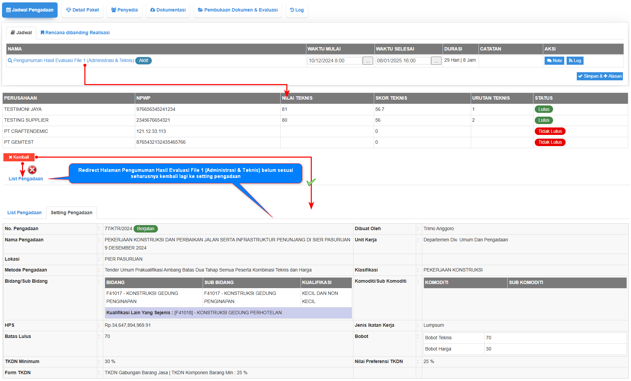Open date picker for Waktu Mulai
Viewport: 631px width, 381px height.
click(x=368, y=61)
